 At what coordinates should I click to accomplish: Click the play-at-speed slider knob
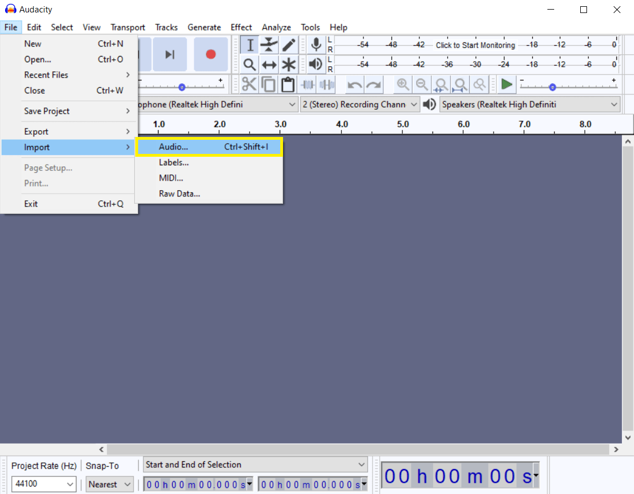click(x=552, y=87)
